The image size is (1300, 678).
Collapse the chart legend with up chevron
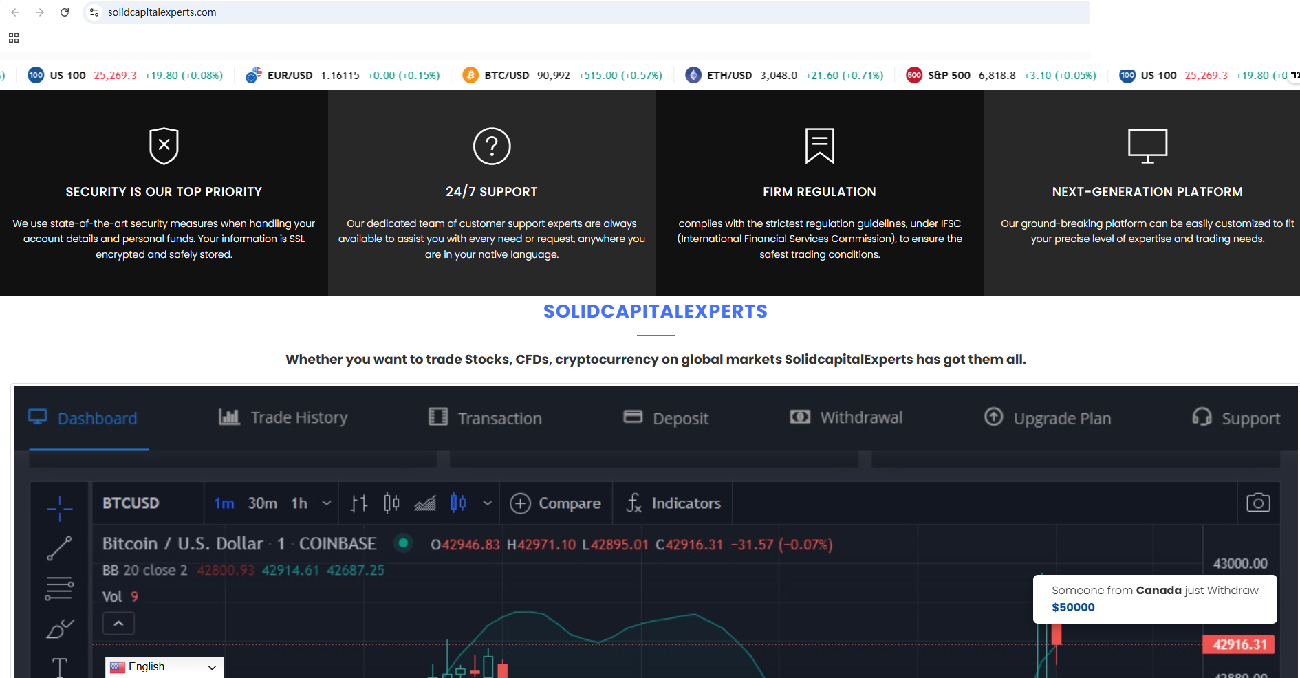118,624
